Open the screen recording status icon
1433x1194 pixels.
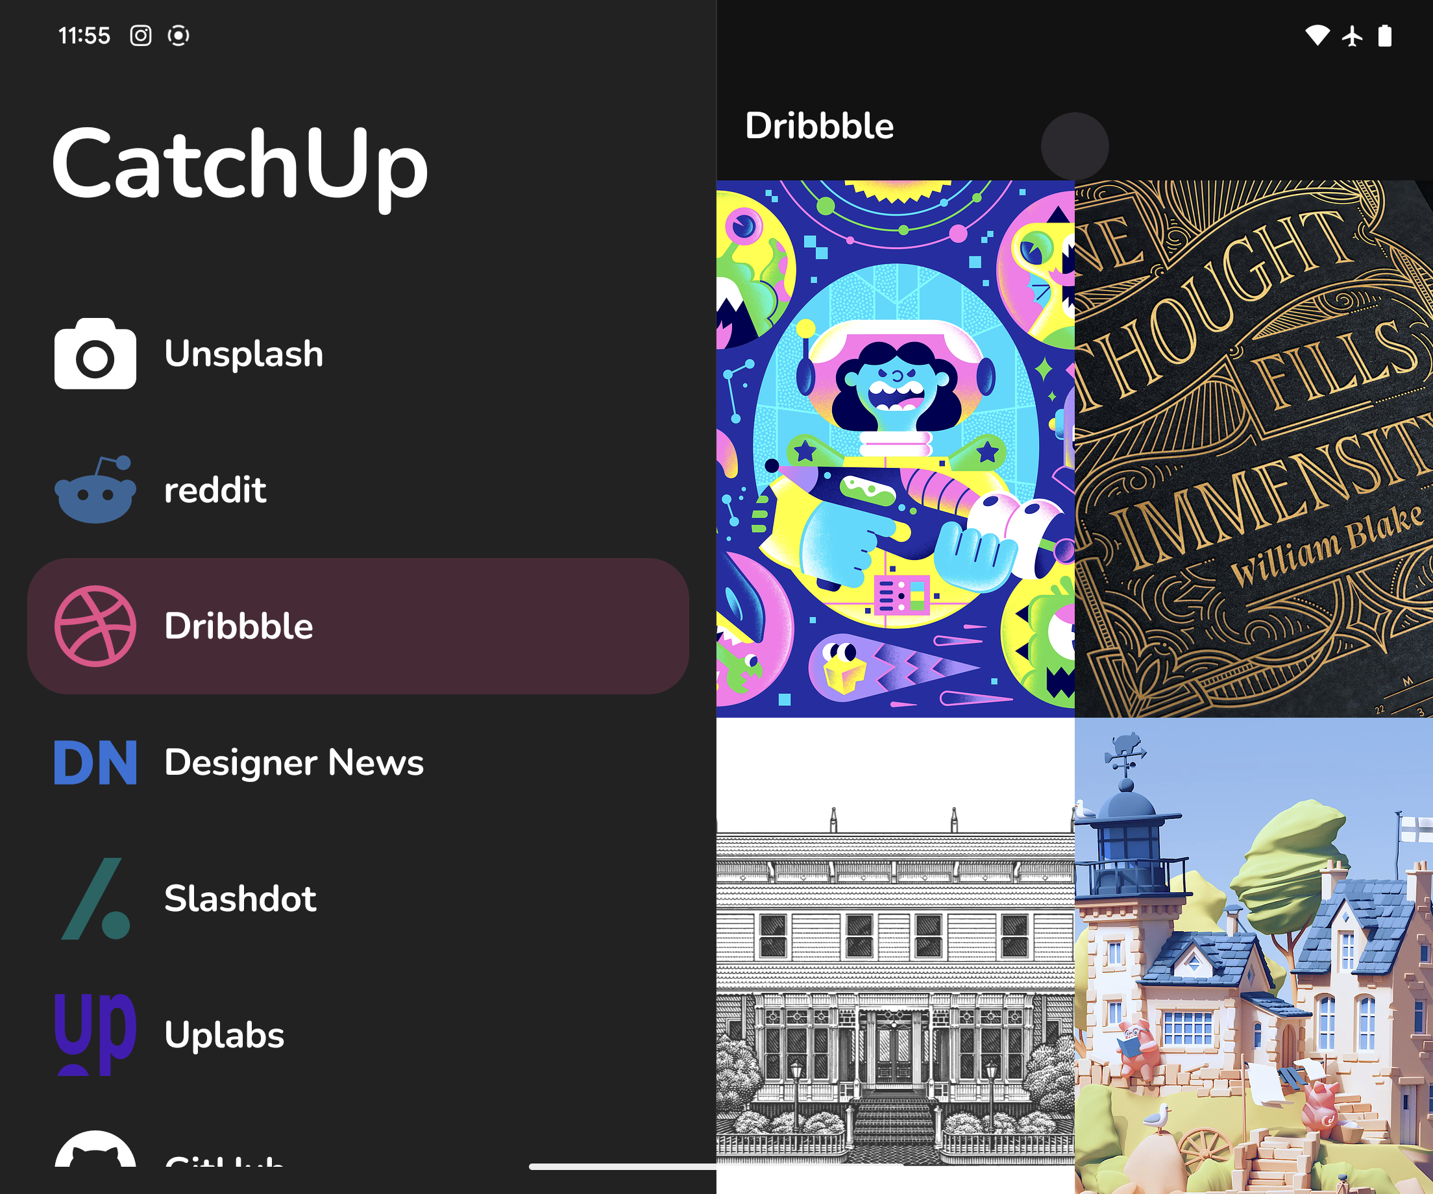pos(178,36)
